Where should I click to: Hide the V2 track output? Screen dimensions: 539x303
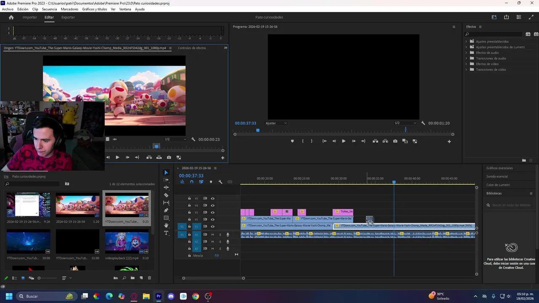tap(213, 219)
